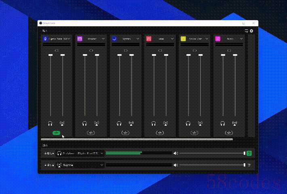
Task: Mute the Game channel in the headphone mix
Action: click(x=154, y=123)
